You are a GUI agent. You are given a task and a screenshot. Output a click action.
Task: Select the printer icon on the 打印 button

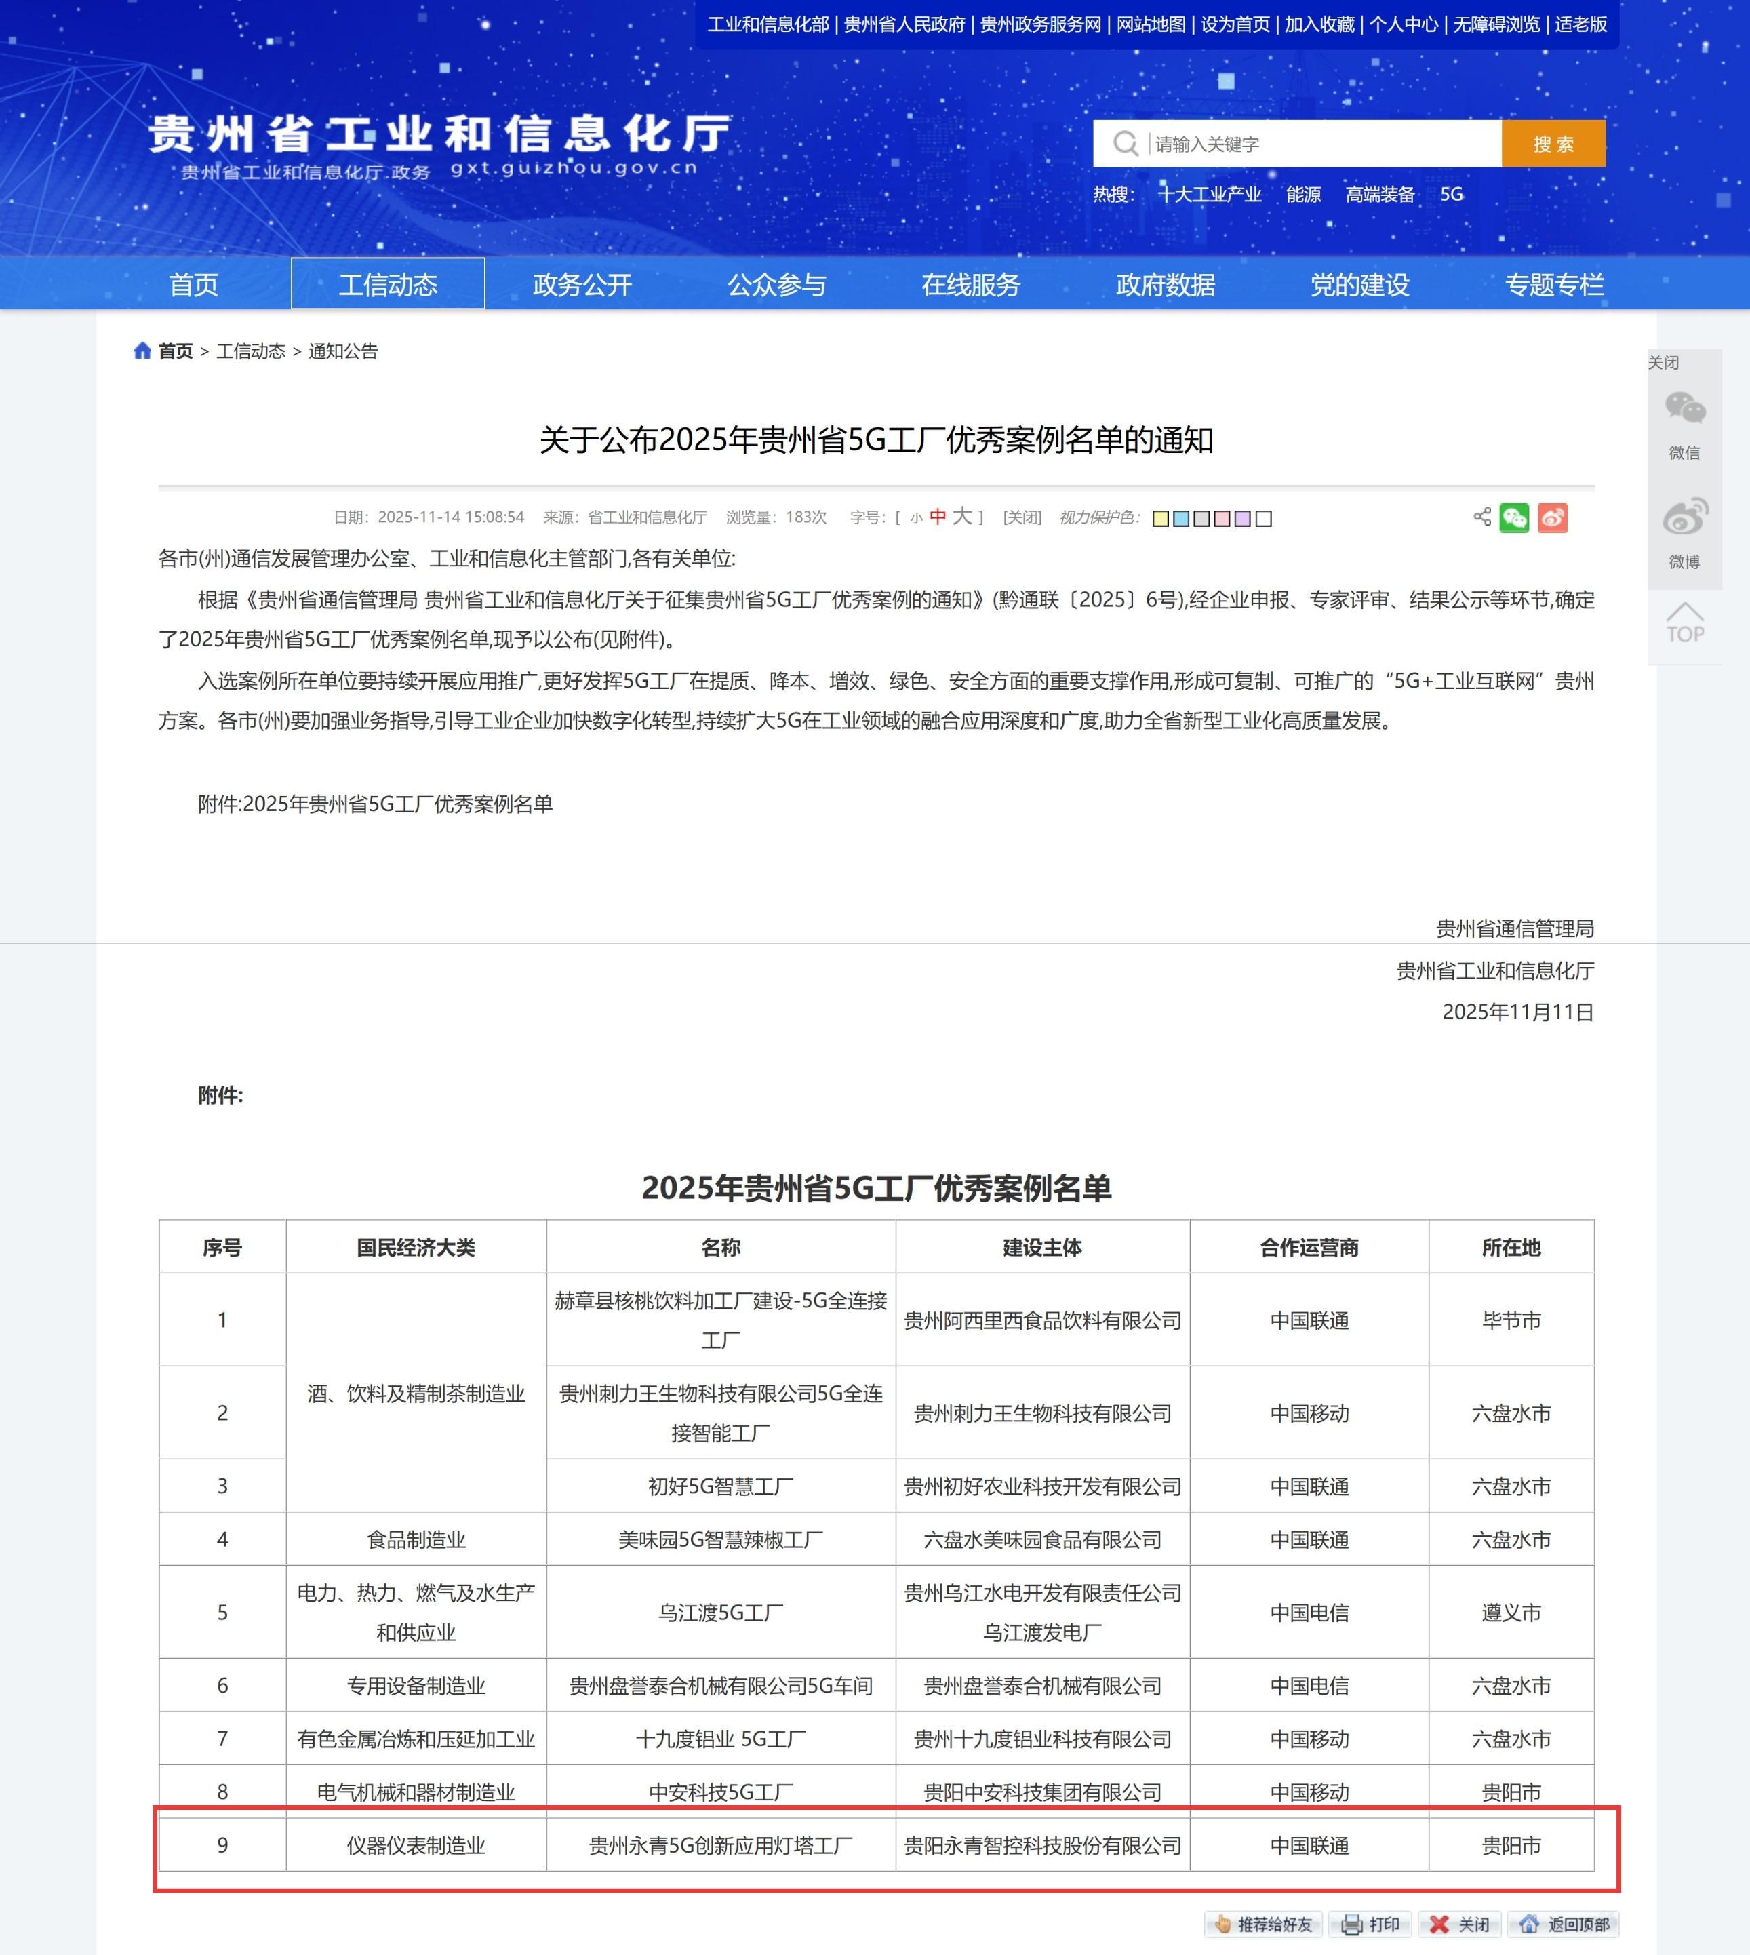pos(1352,1924)
